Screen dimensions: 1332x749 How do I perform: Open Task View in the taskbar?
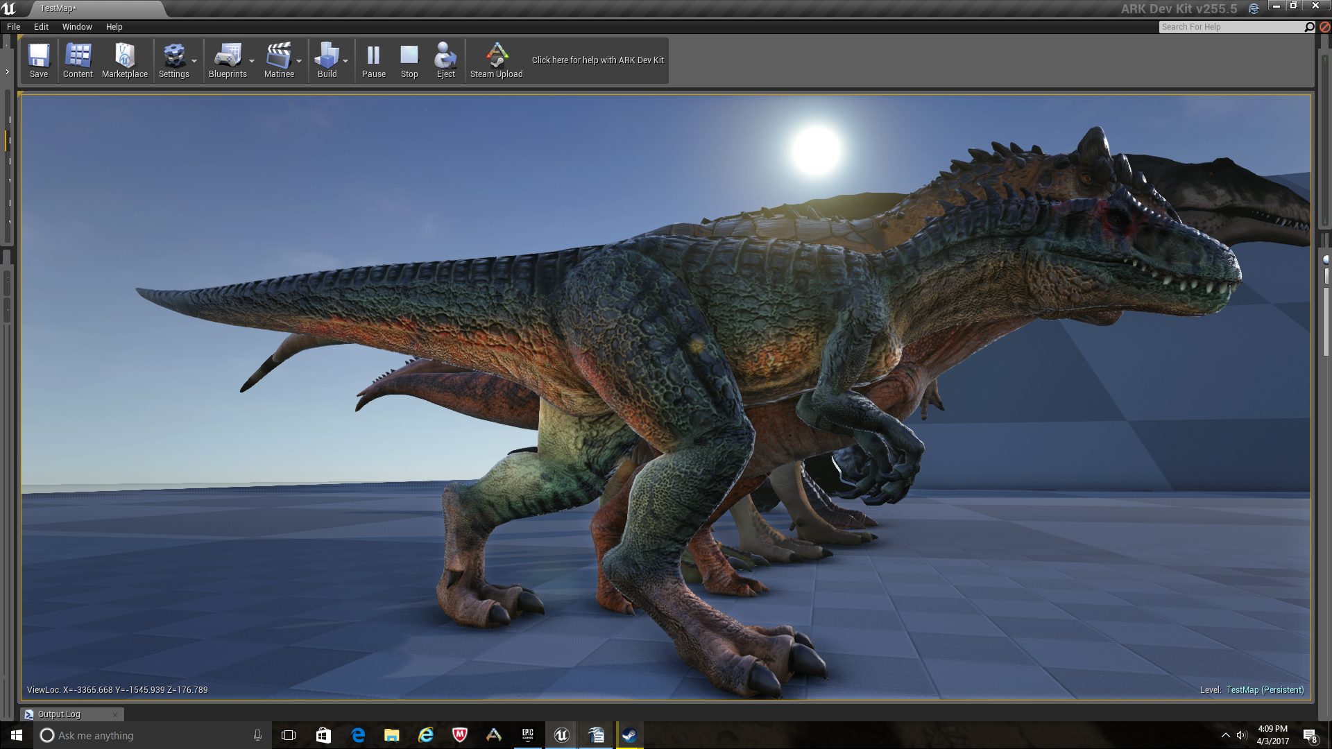[289, 735]
